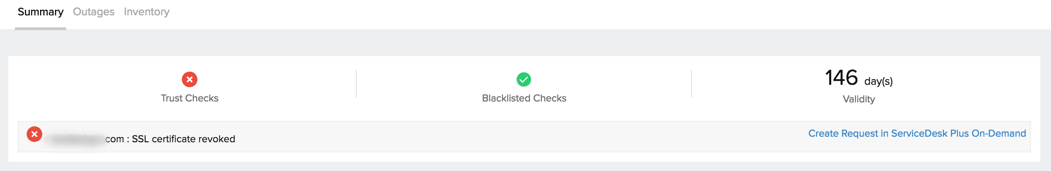This screenshot has width=1051, height=171.
Task: Click empty space right of Inventory tab
Action: [x=605, y=13]
